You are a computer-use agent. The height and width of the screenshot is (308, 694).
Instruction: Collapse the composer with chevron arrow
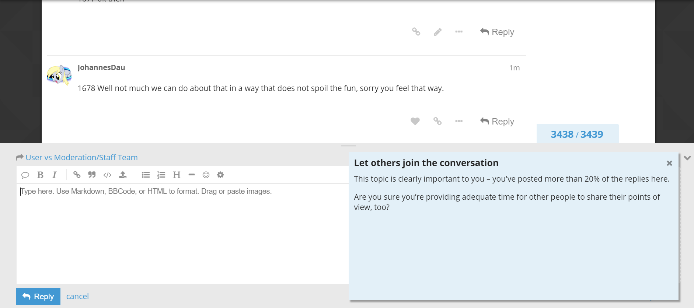pyautogui.click(x=687, y=158)
